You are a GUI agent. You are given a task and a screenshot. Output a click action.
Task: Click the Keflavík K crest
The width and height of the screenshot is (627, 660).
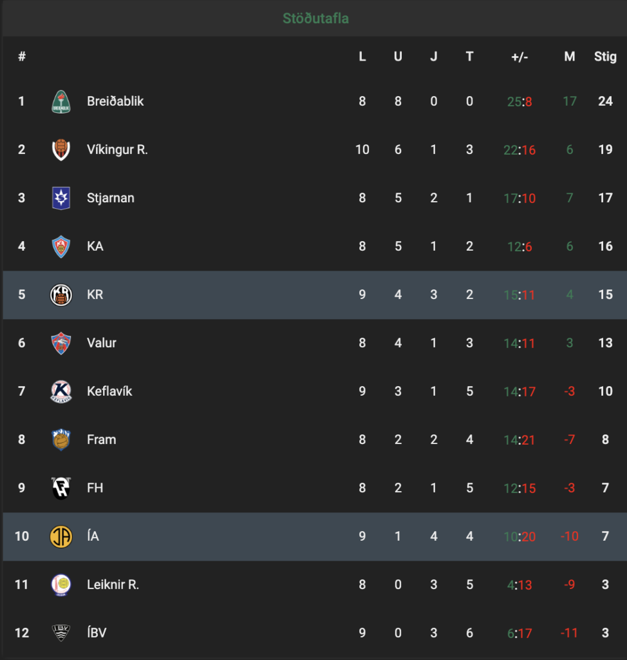coord(61,392)
